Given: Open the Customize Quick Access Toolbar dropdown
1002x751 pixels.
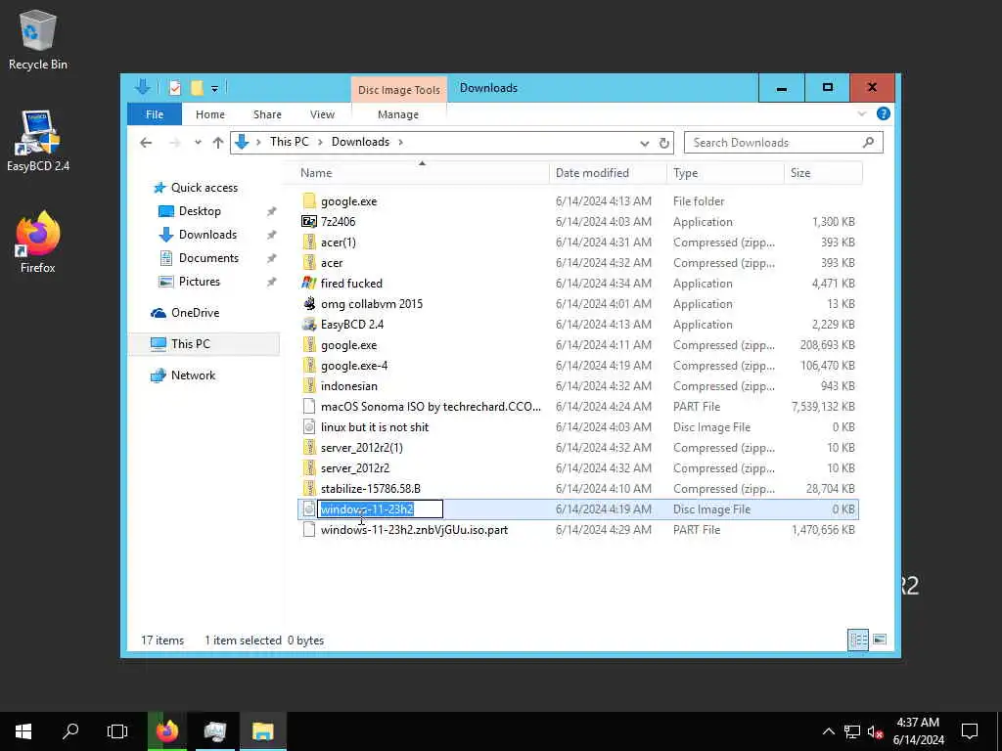Looking at the screenshot, I should [x=214, y=89].
